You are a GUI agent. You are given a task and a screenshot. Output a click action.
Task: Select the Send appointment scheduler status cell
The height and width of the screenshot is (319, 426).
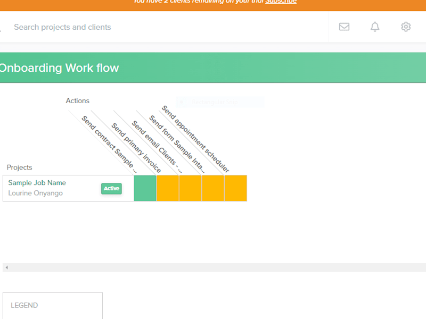pos(235,188)
